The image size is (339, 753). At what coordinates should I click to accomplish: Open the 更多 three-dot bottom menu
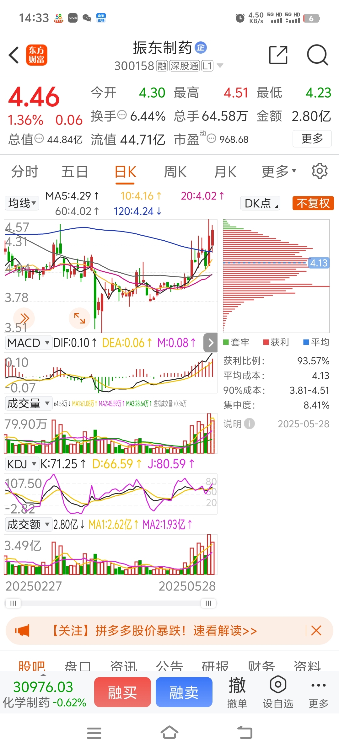(x=319, y=692)
